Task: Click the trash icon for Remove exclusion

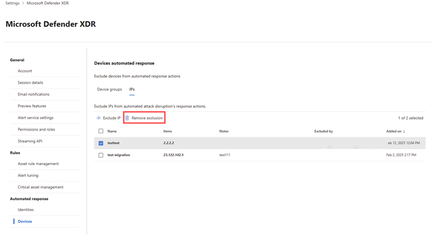Action: (127, 118)
